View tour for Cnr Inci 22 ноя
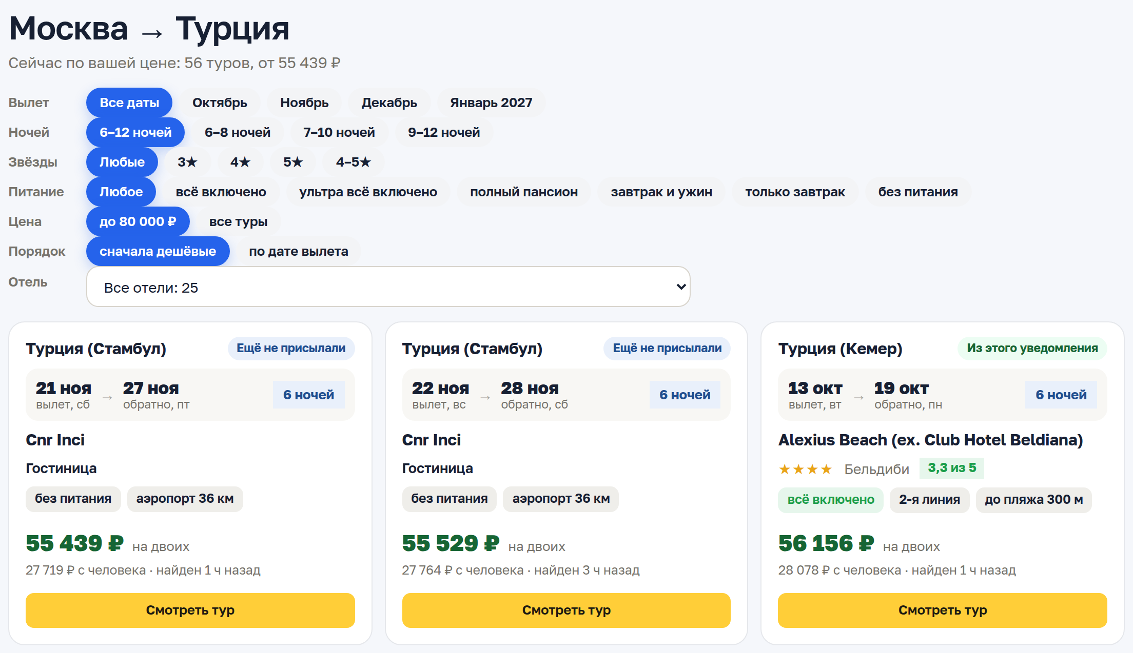The width and height of the screenshot is (1133, 653). (x=566, y=610)
